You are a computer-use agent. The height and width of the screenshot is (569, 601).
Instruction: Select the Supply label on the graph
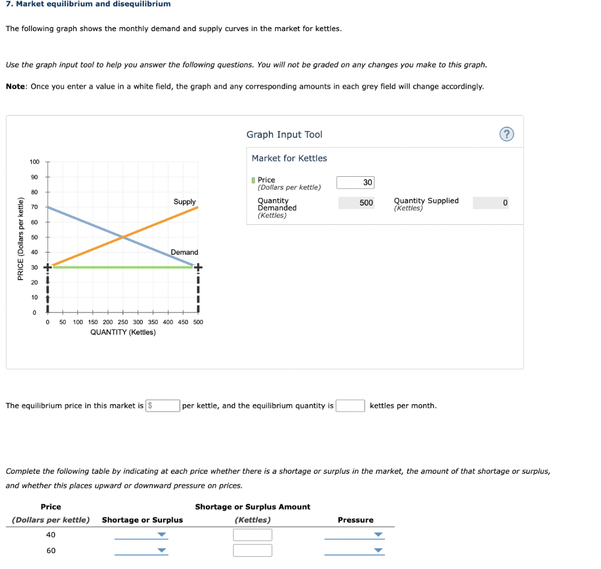(x=184, y=201)
